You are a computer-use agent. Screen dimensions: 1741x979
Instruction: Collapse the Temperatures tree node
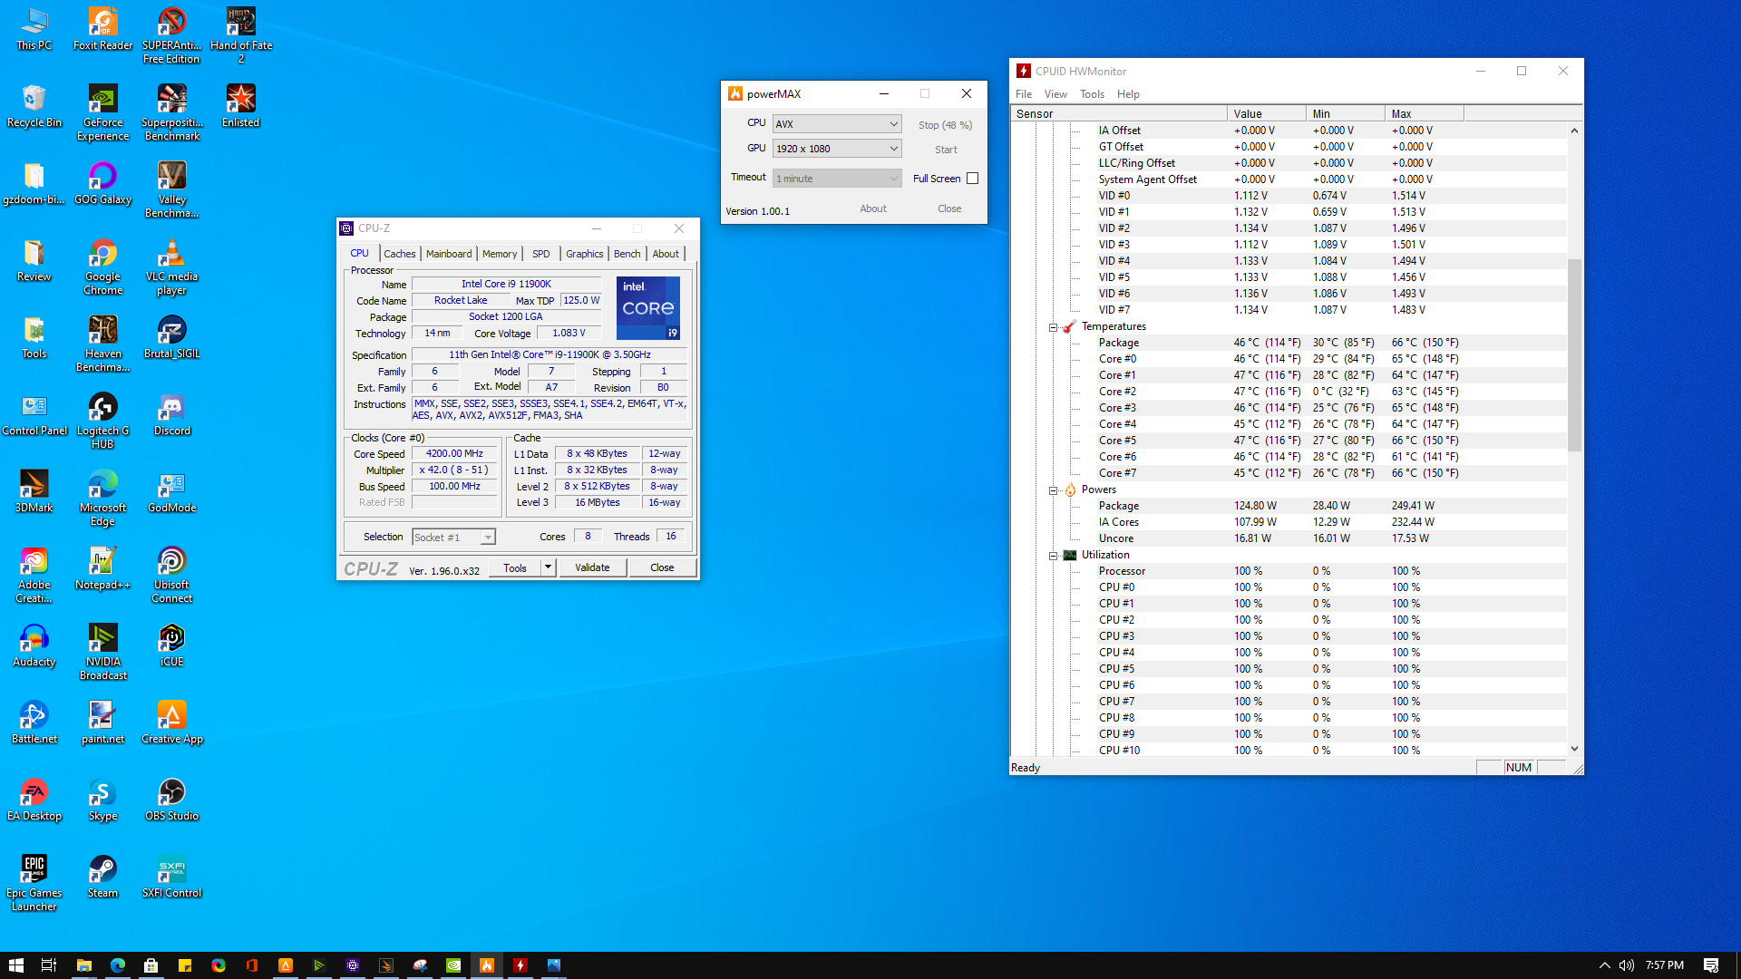[x=1053, y=327]
